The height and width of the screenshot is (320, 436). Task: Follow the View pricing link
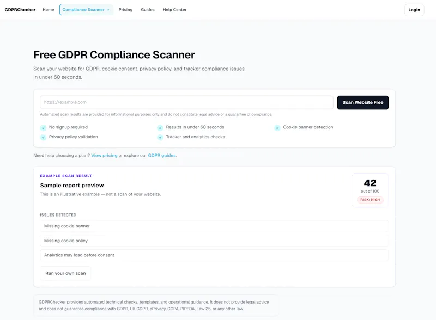(x=104, y=156)
